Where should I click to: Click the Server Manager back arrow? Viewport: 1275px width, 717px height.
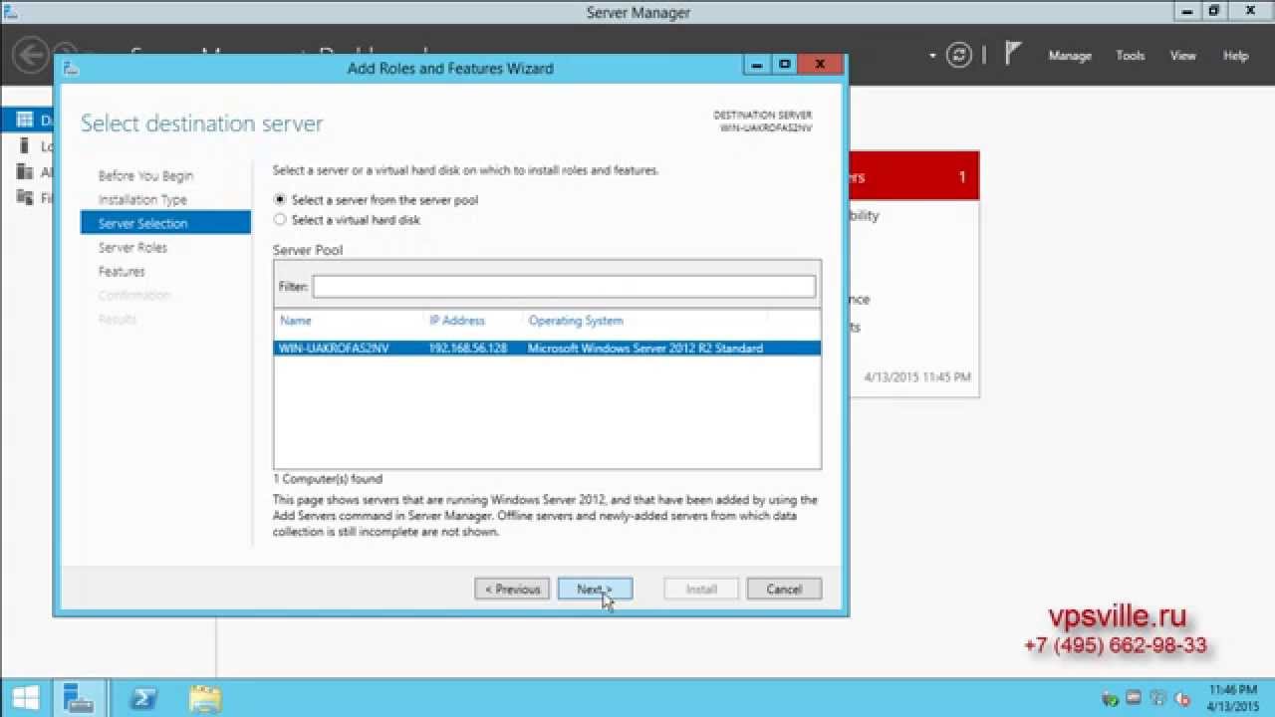click(31, 55)
